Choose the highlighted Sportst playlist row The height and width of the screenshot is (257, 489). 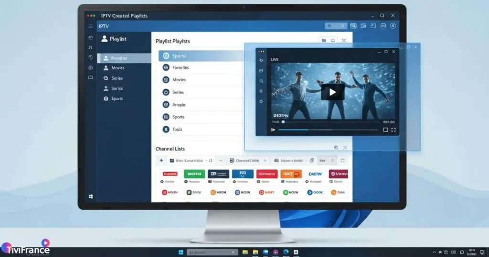click(x=202, y=56)
